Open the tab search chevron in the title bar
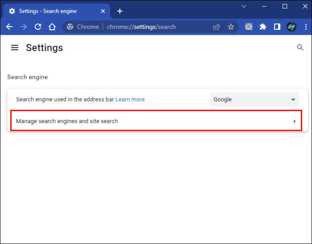 point(244,6)
